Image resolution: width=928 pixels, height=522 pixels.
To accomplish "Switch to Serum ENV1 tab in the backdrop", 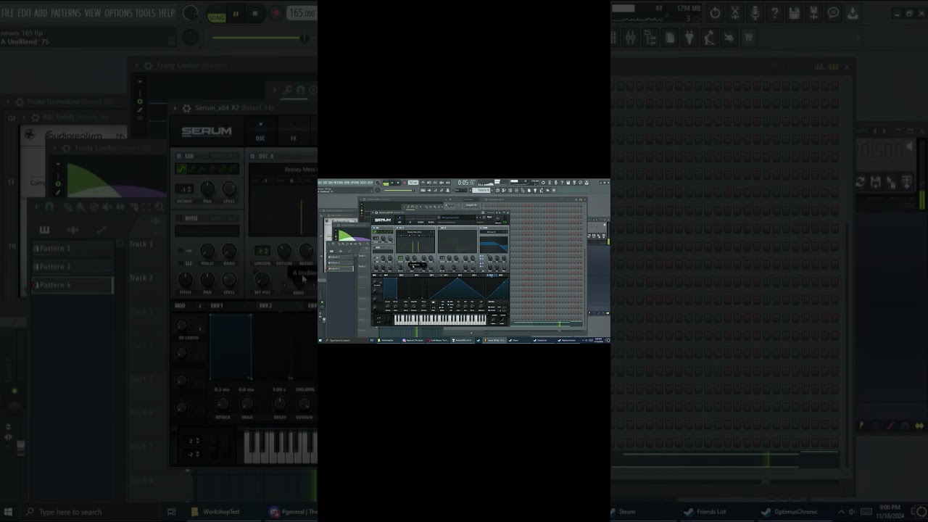I will pyautogui.click(x=217, y=306).
